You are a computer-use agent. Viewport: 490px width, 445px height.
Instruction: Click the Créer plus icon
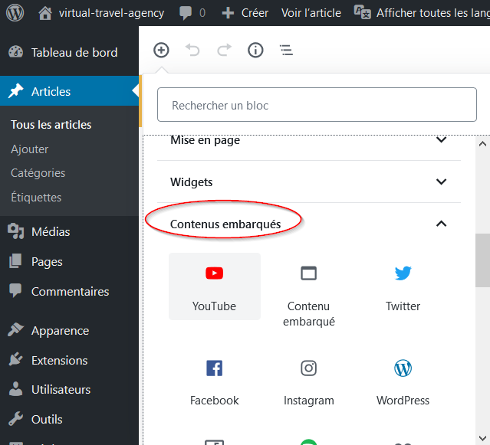(x=228, y=13)
